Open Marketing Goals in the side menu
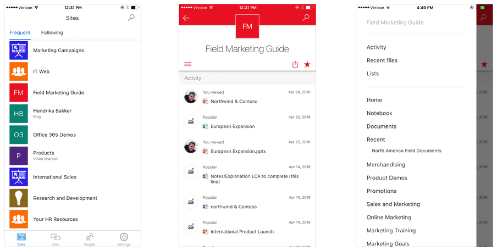This screenshot has width=497, height=251. click(388, 244)
